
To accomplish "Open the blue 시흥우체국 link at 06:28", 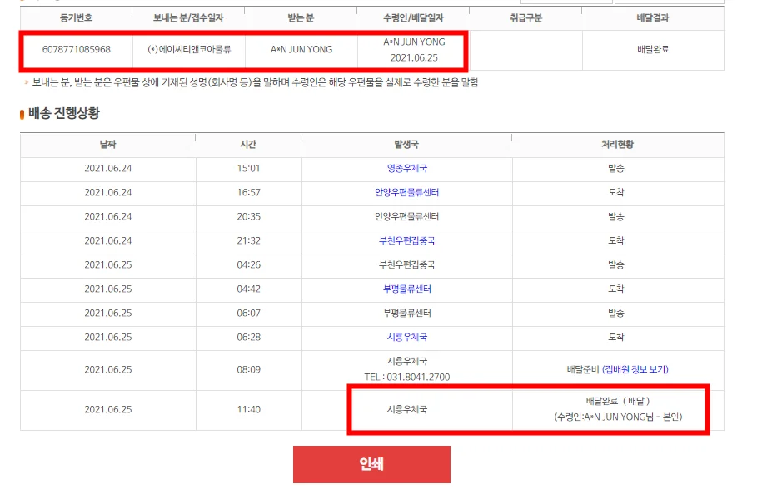I will click(406, 337).
